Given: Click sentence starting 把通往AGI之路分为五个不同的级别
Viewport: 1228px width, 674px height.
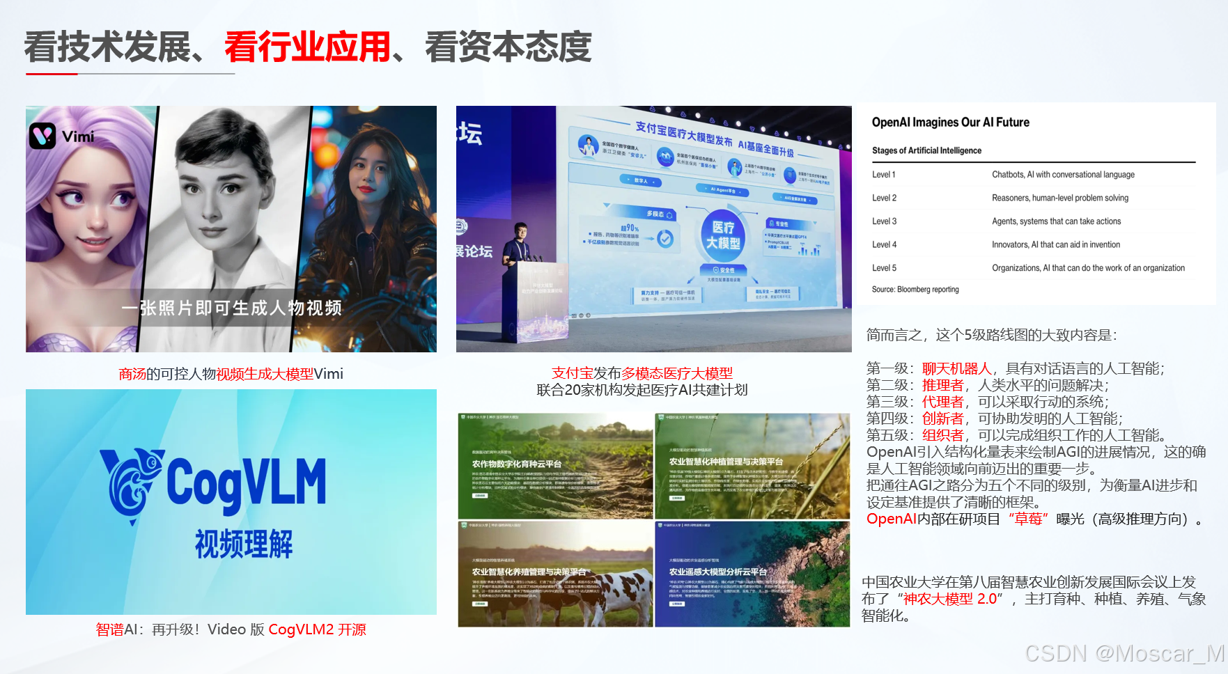Looking at the screenshot, I should pyautogui.click(x=1032, y=494).
